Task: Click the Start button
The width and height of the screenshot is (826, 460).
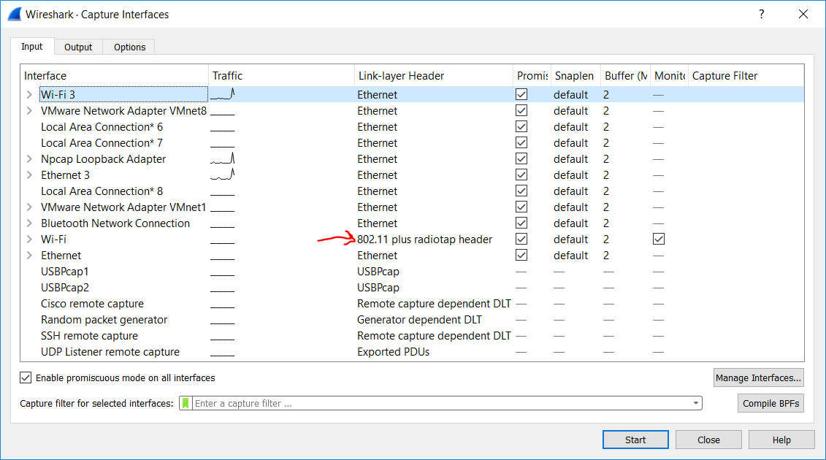Action: click(x=635, y=440)
